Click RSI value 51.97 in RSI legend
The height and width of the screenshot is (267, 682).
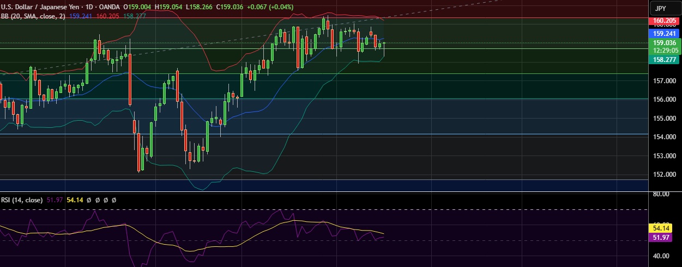pyautogui.click(x=54, y=200)
